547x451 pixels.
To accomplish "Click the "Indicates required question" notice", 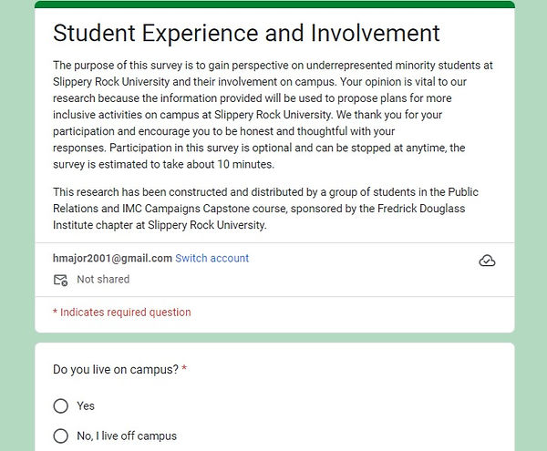I will (x=122, y=313).
